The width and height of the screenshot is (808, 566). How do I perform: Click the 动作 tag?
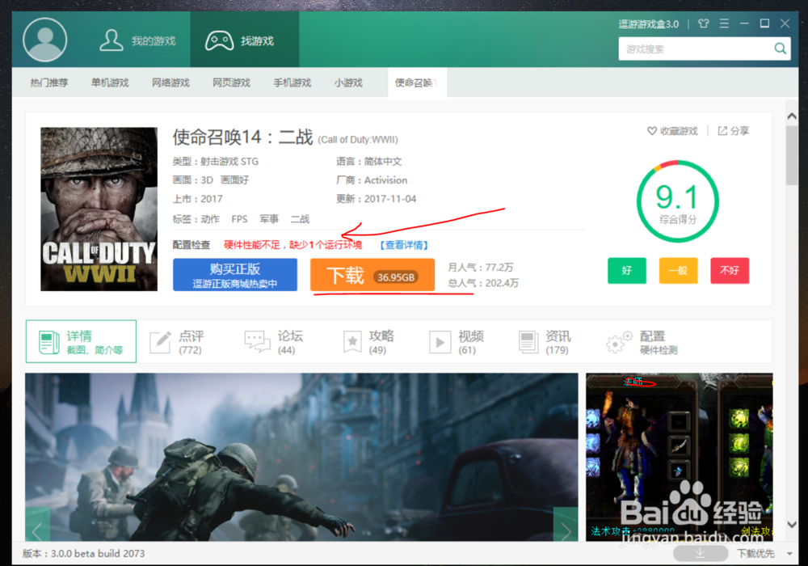(x=210, y=219)
